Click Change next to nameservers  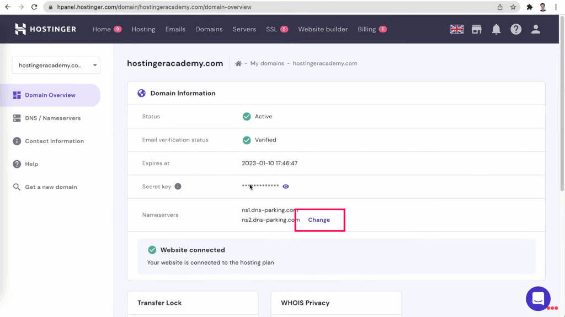319,220
